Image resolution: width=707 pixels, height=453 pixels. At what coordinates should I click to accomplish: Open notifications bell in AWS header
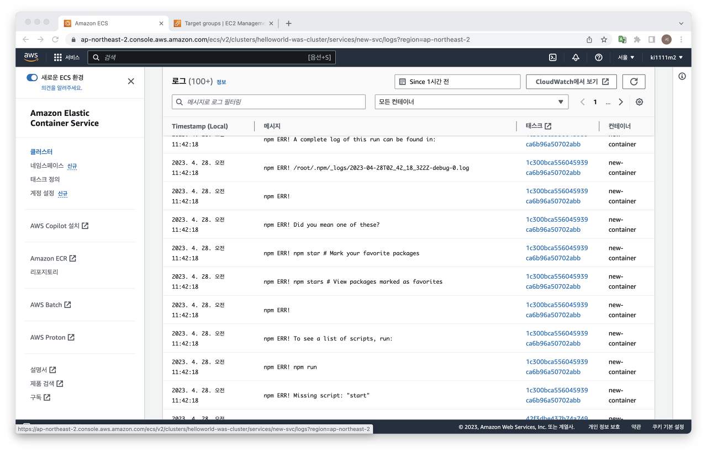coord(576,57)
